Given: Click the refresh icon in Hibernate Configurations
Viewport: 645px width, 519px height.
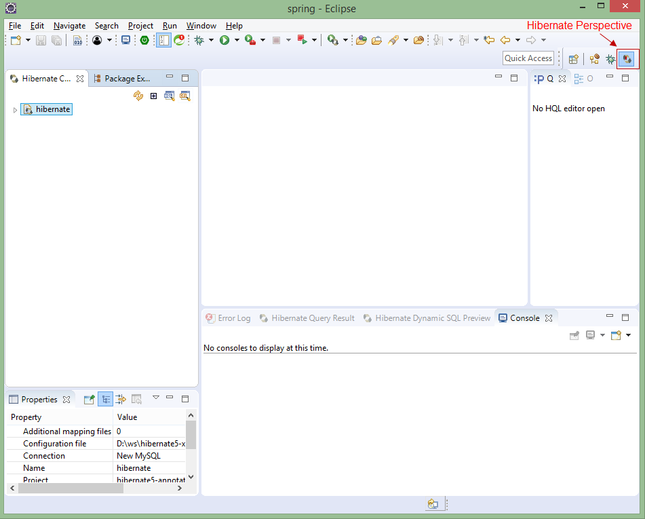Looking at the screenshot, I should click(138, 96).
